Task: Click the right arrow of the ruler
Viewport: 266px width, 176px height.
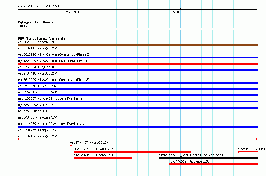Action: (256, 10)
